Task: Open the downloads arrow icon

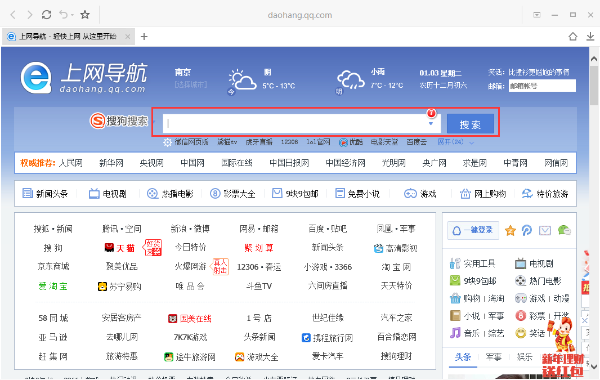Action: (x=590, y=37)
